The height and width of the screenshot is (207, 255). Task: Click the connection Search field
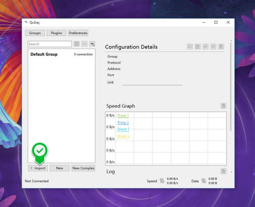tap(50, 44)
